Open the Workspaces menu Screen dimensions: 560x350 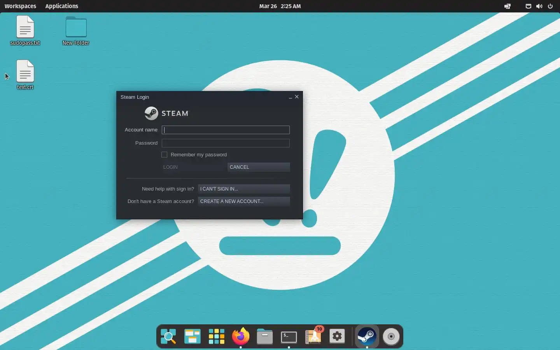pos(20,6)
